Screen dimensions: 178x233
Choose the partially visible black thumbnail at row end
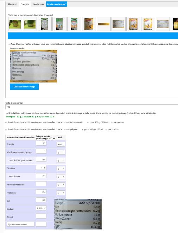point(174,24)
